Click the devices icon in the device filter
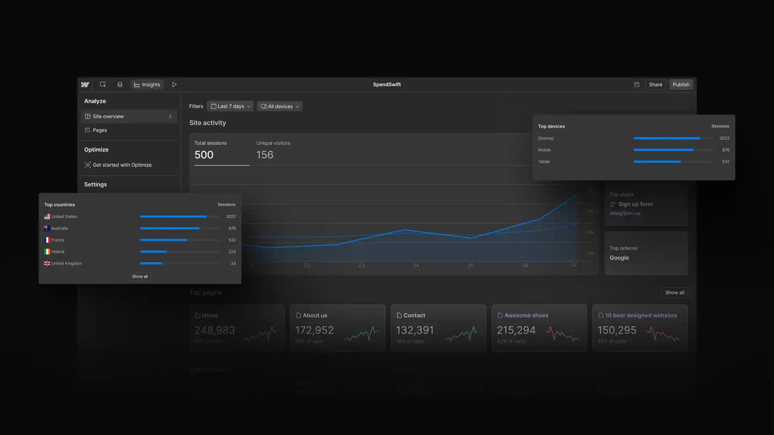Image resolution: width=774 pixels, height=435 pixels. pyautogui.click(x=264, y=106)
